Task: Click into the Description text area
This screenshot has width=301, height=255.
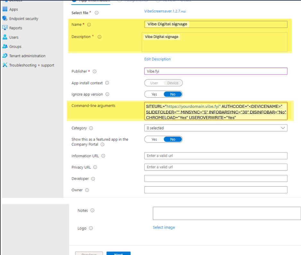Action: click(214, 42)
